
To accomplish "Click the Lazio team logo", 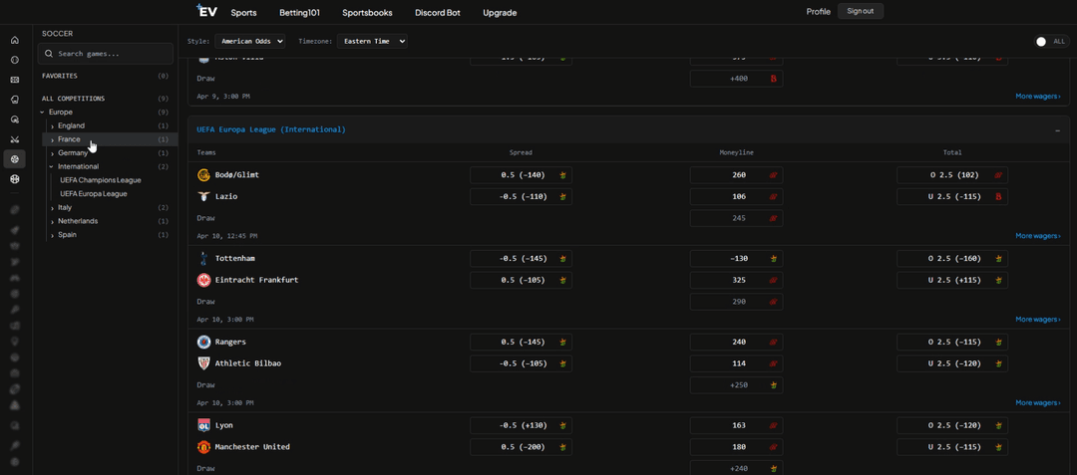I will pos(204,197).
